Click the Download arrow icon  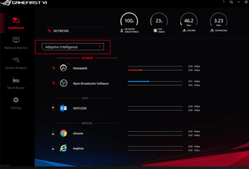212,30
